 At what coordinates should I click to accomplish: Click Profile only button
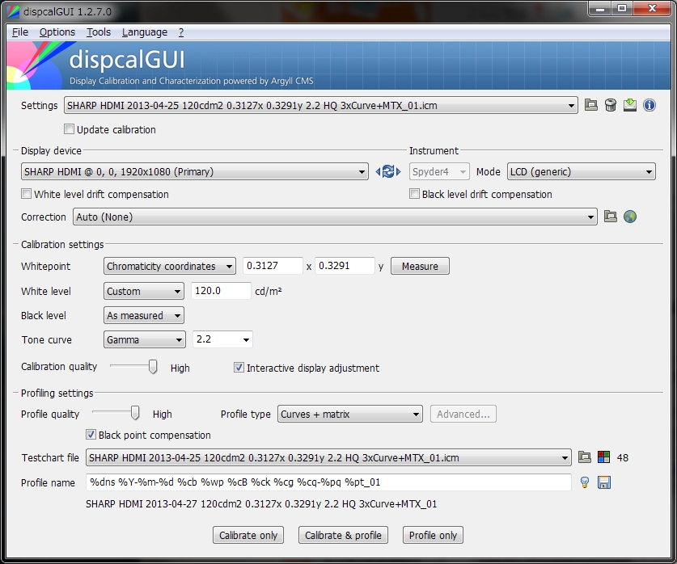(433, 535)
